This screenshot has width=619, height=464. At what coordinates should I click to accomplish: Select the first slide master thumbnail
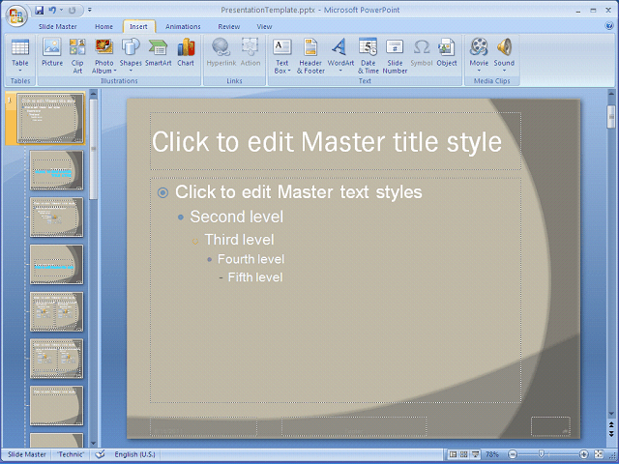50,118
